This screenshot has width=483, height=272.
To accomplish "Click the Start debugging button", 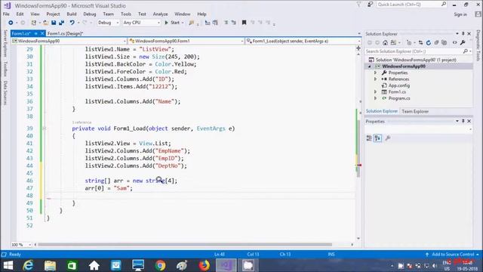I will point(172,23).
